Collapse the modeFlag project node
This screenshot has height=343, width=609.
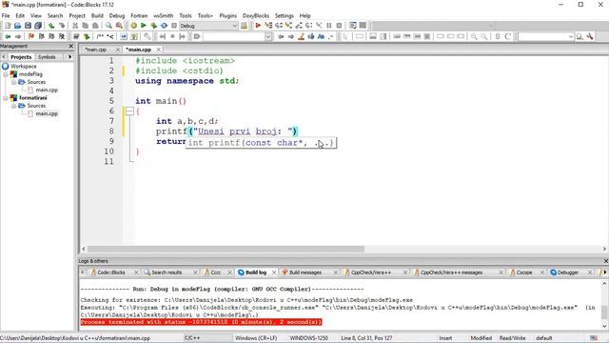point(6,74)
